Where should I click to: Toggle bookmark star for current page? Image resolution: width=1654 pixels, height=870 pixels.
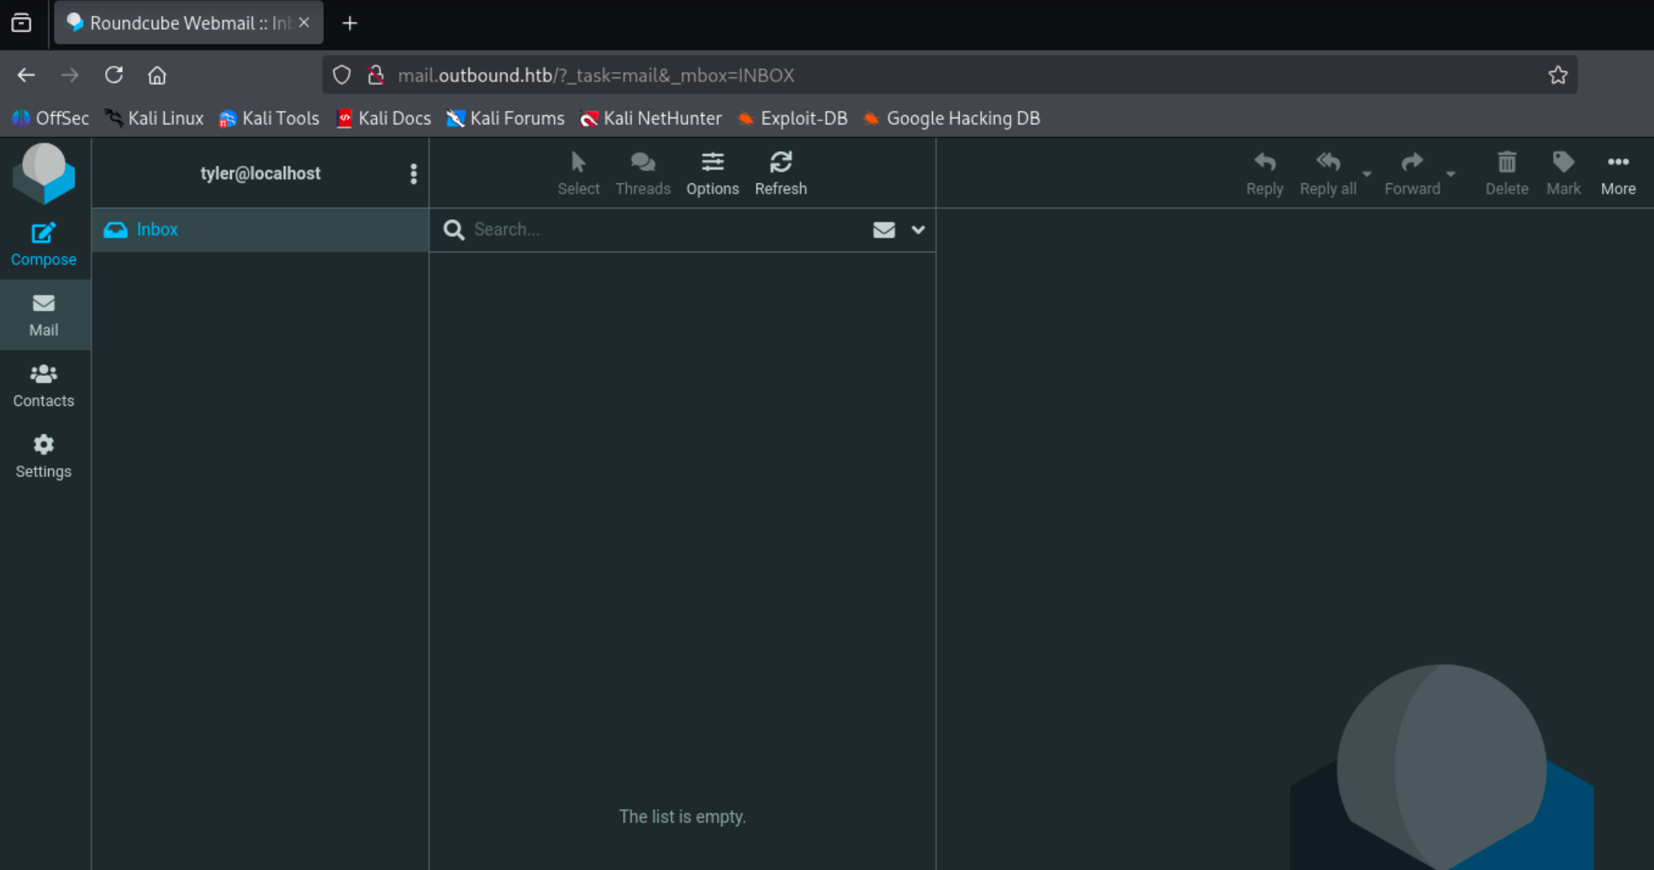1558,74
